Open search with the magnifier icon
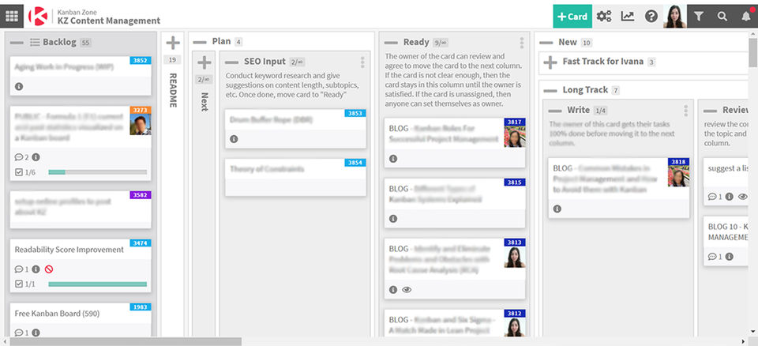This screenshot has width=758, height=346. (722, 16)
